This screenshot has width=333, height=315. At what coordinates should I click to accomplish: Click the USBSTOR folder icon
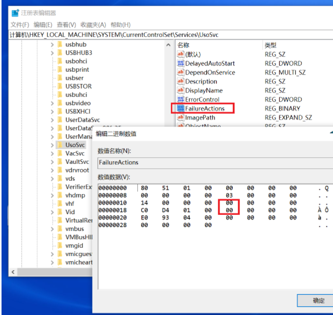pyautogui.click(x=59, y=87)
